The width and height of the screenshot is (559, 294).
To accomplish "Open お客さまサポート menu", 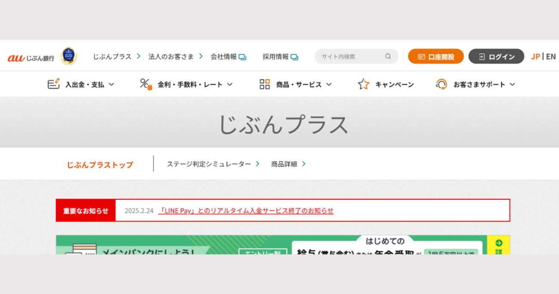I will [x=479, y=84].
